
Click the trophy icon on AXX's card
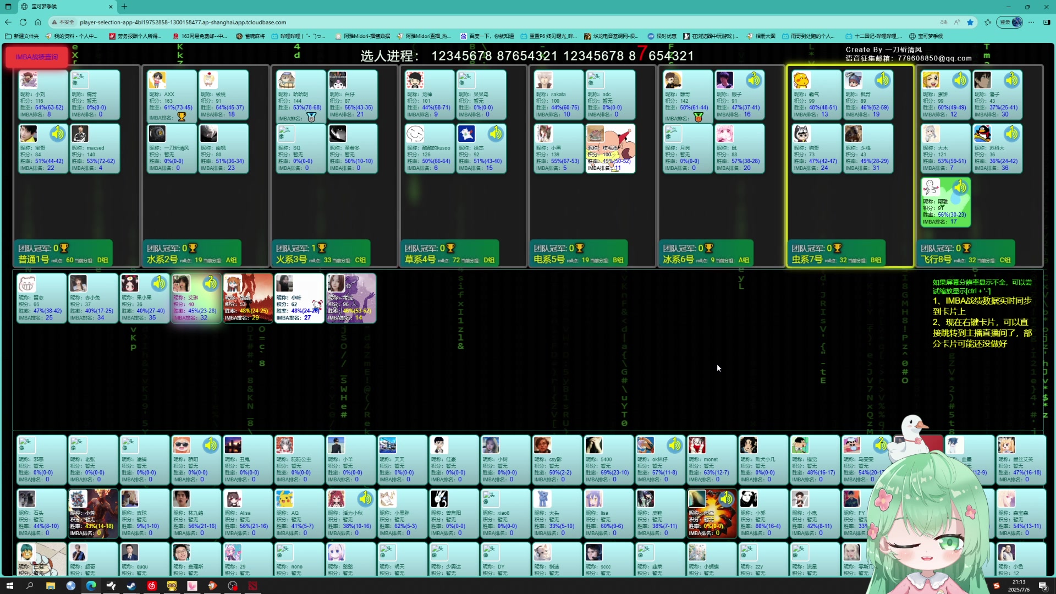pyautogui.click(x=182, y=117)
